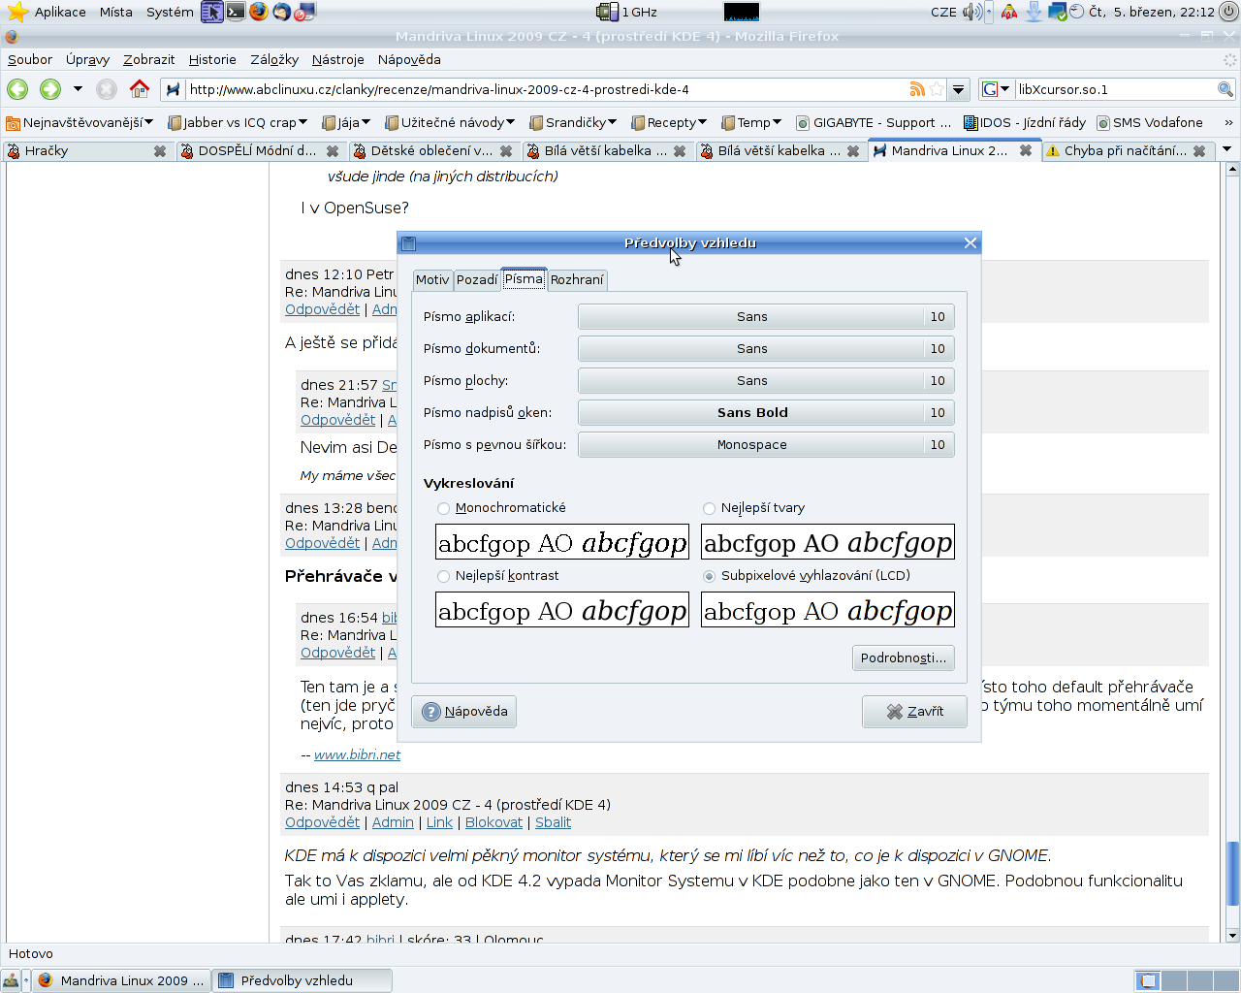Expand the Jabber vs ICQ crap folder
This screenshot has height=993, width=1241.
click(x=238, y=123)
